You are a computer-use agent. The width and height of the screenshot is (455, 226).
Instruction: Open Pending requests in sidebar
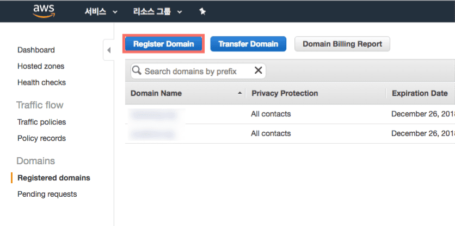coord(47,194)
